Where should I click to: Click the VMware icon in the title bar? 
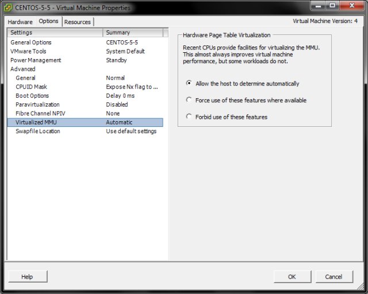coord(8,7)
